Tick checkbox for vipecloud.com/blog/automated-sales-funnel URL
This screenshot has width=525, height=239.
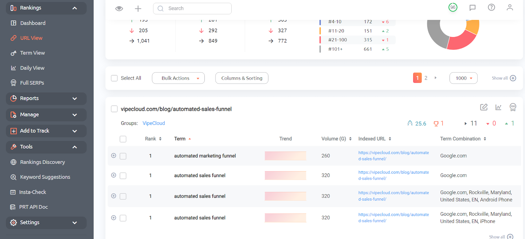pos(114,109)
